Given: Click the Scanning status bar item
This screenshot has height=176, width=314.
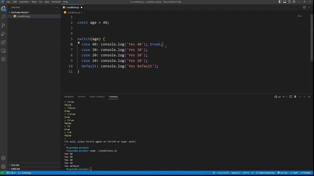Looking at the screenshot, I should [25, 173].
